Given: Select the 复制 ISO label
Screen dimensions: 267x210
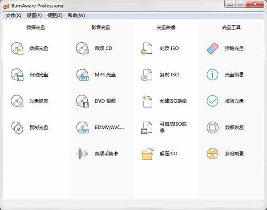Looking at the screenshot, I should 169,75.
